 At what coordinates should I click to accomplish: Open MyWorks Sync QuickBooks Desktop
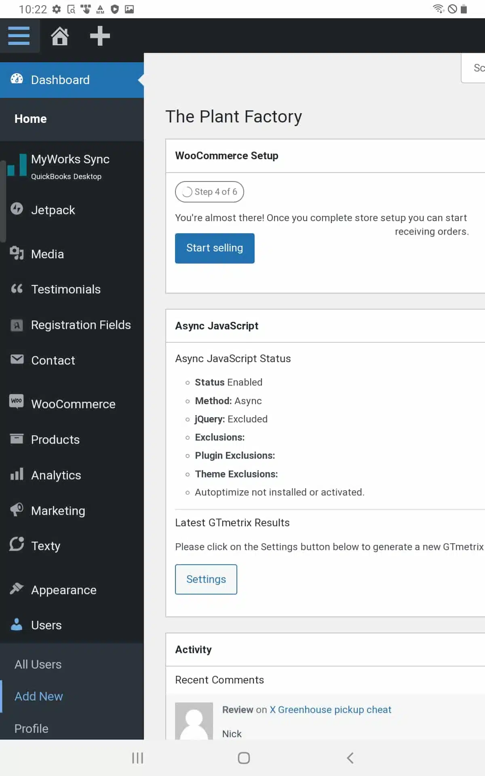pyautogui.click(x=70, y=166)
